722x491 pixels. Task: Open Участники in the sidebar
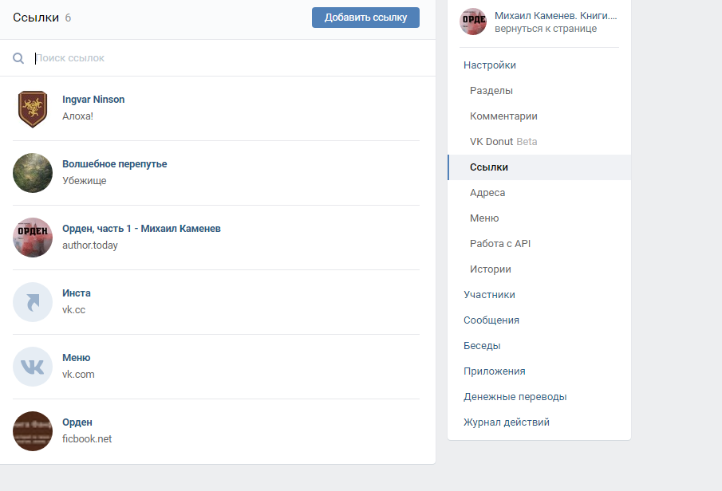point(489,295)
